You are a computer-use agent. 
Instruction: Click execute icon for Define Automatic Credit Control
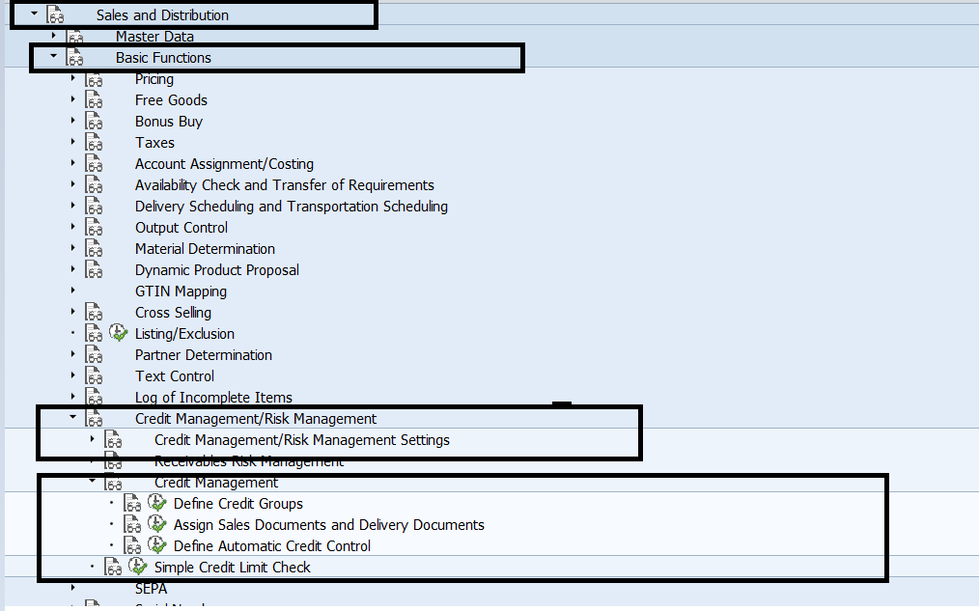157,546
